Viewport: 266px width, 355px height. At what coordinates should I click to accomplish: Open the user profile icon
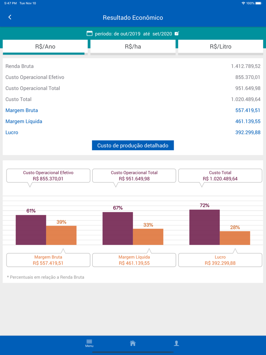click(176, 343)
